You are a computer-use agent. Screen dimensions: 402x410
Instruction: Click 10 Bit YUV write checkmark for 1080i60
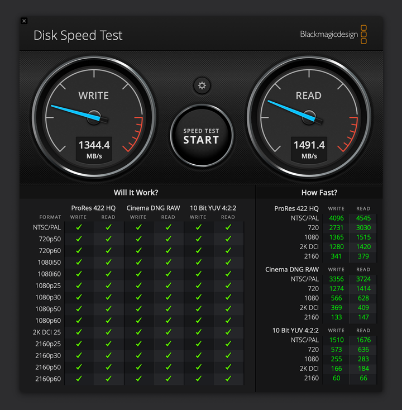[x=198, y=274]
